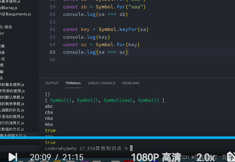This screenshot has width=235, height=162.
Task: Click 'mba' terminal output line
Action: click(x=49, y=124)
